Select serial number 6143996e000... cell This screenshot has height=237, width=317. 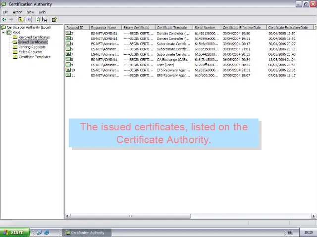[x=207, y=39]
